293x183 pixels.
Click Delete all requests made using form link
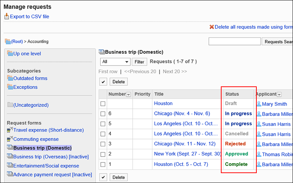click(254, 27)
